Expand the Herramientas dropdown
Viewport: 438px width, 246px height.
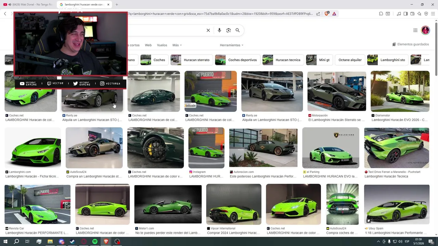coord(232,45)
